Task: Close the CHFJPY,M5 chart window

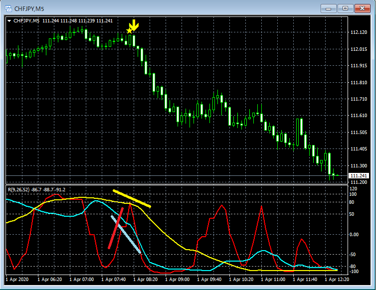Action: click(x=362, y=8)
